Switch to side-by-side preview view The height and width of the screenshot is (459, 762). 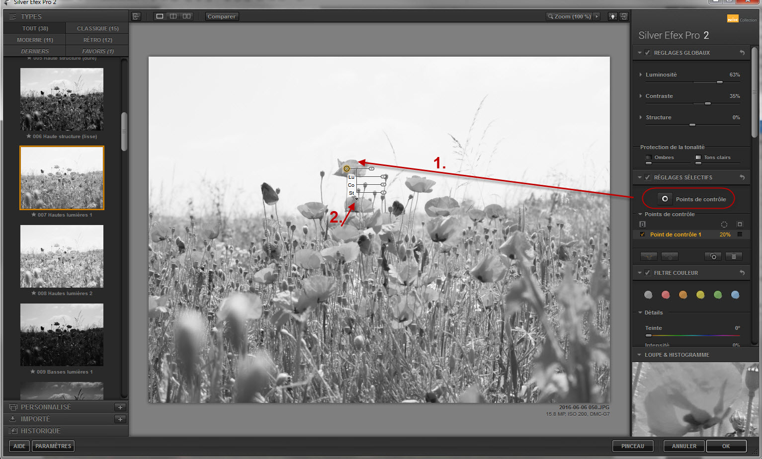186,16
